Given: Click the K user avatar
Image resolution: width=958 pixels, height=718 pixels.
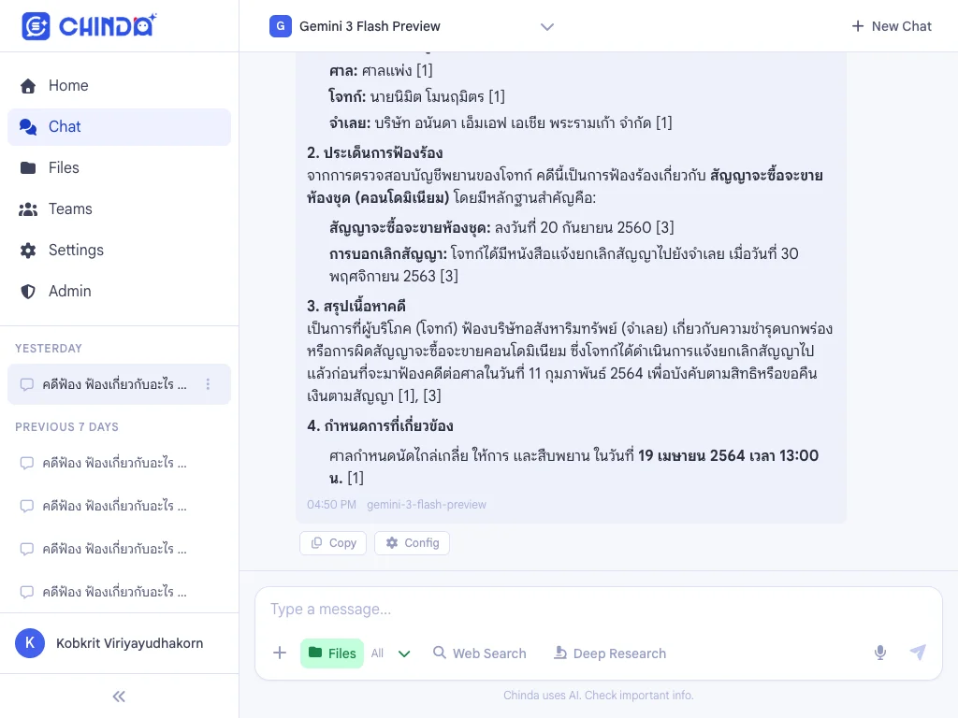Looking at the screenshot, I should [30, 643].
